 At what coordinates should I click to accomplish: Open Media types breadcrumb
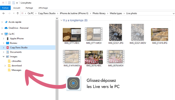116,13
